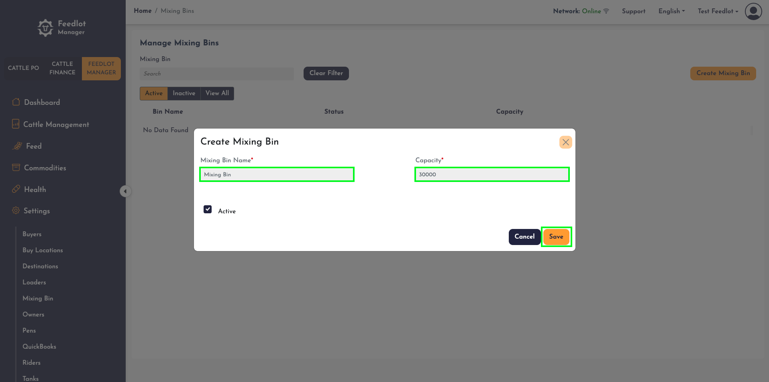Open Settings gear icon
The width and height of the screenshot is (769, 382).
tap(16, 210)
